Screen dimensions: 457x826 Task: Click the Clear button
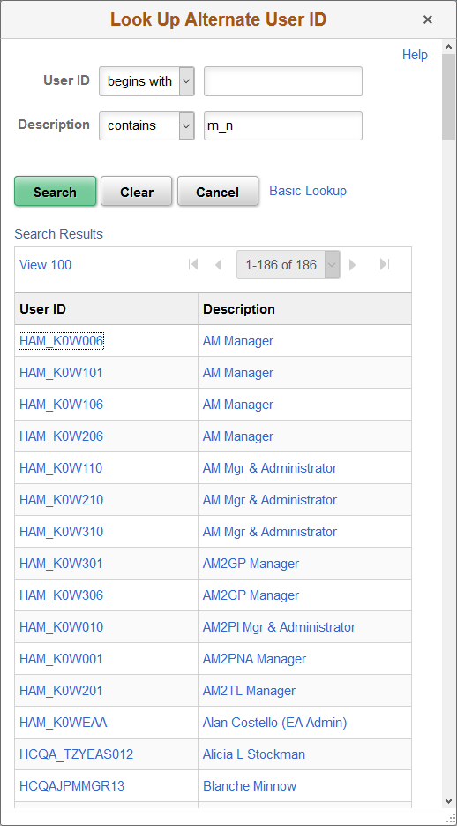tap(136, 191)
